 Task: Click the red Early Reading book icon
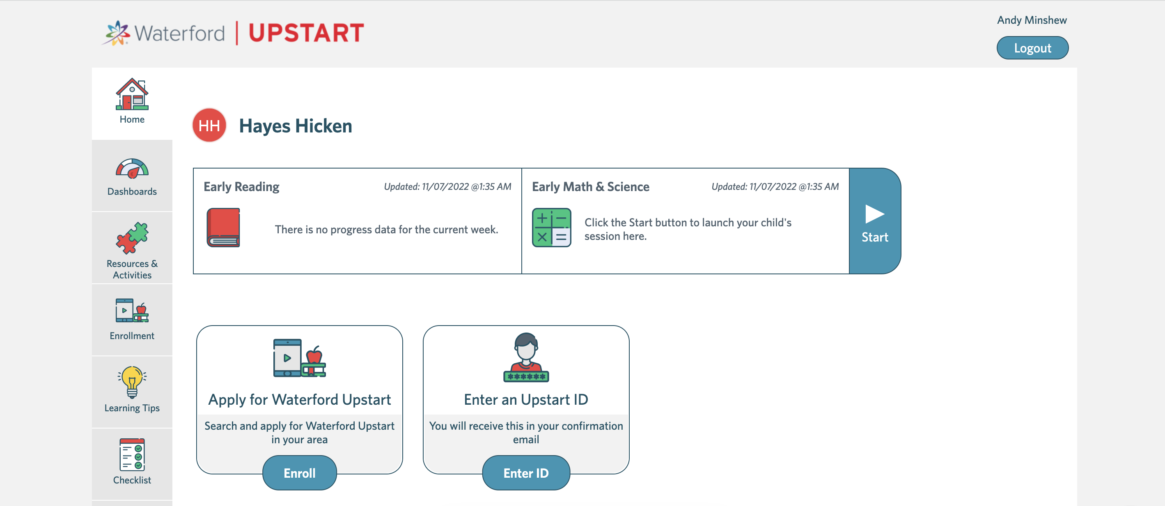[x=223, y=227]
